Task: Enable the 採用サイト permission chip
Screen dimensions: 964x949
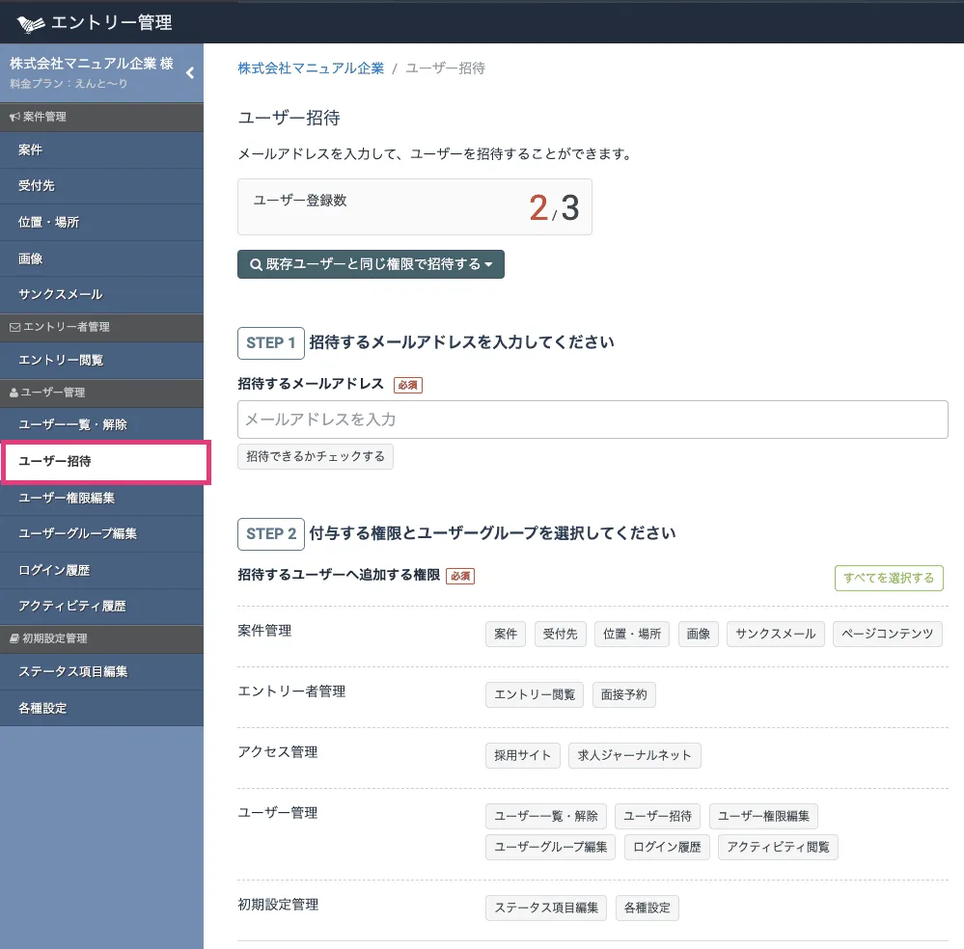Action: tap(521, 755)
